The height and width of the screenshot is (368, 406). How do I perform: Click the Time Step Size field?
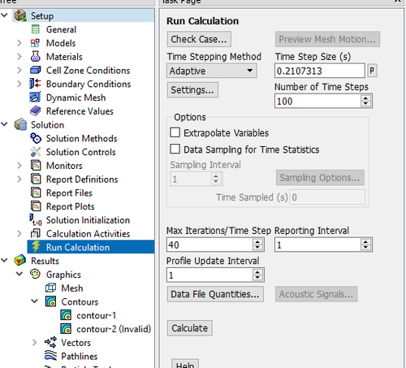click(320, 71)
